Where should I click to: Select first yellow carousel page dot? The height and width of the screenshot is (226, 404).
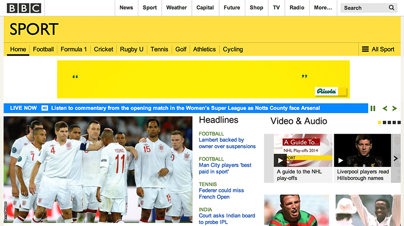[x=380, y=122]
